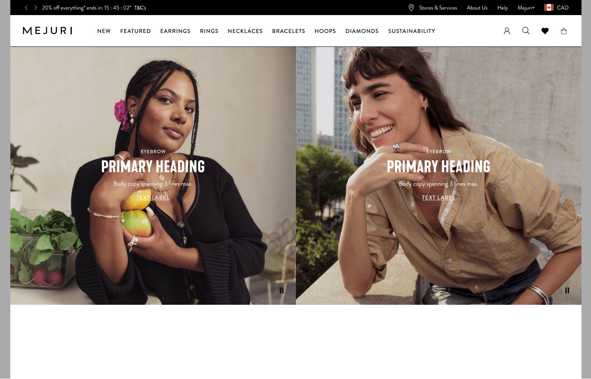Open the account profile icon
Viewport: 591px width, 379px height.
(507, 31)
